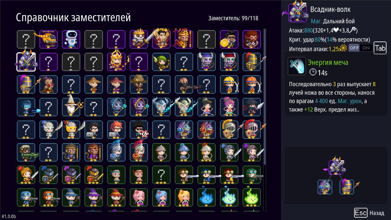Click the Tab key button
Screen dimensions: 391x220
(380, 48)
